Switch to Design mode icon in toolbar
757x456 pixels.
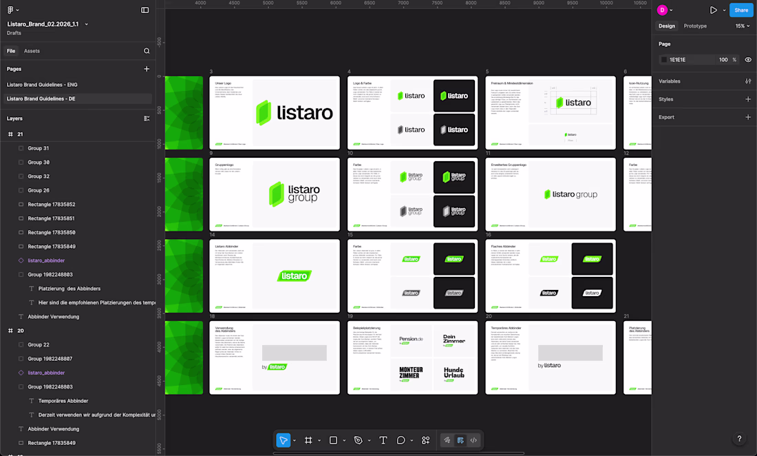pos(460,440)
